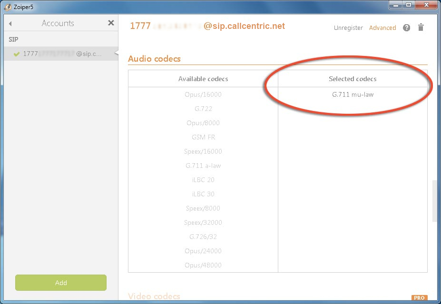Close the Accounts panel with X
This screenshot has height=304, width=441.
point(111,23)
